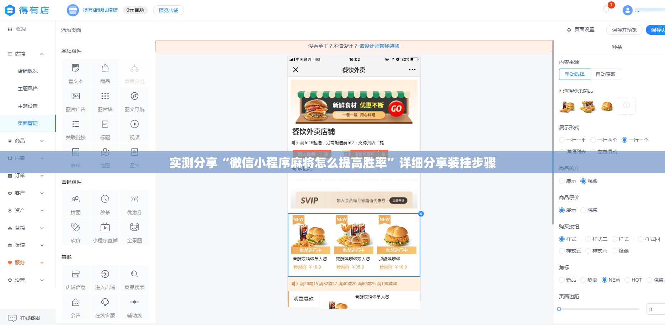Add the 小程序直播 live stream component

click(x=105, y=232)
